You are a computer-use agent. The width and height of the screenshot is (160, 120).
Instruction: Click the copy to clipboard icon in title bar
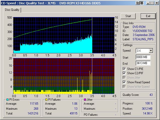pos(138,3)
